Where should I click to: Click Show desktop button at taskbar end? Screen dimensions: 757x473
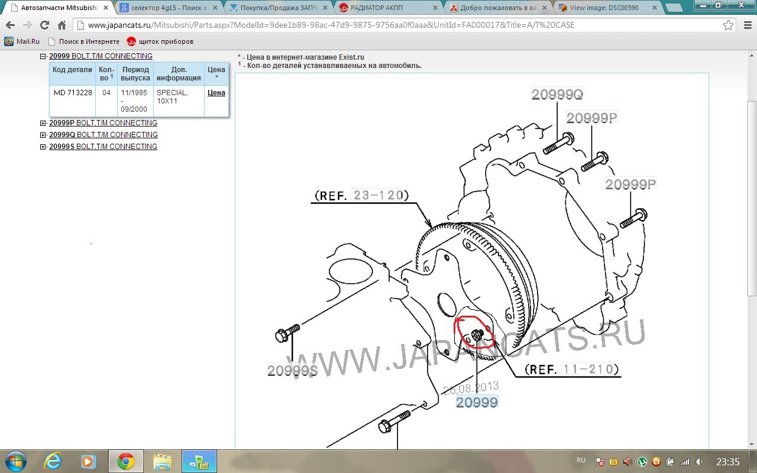pos(753,461)
